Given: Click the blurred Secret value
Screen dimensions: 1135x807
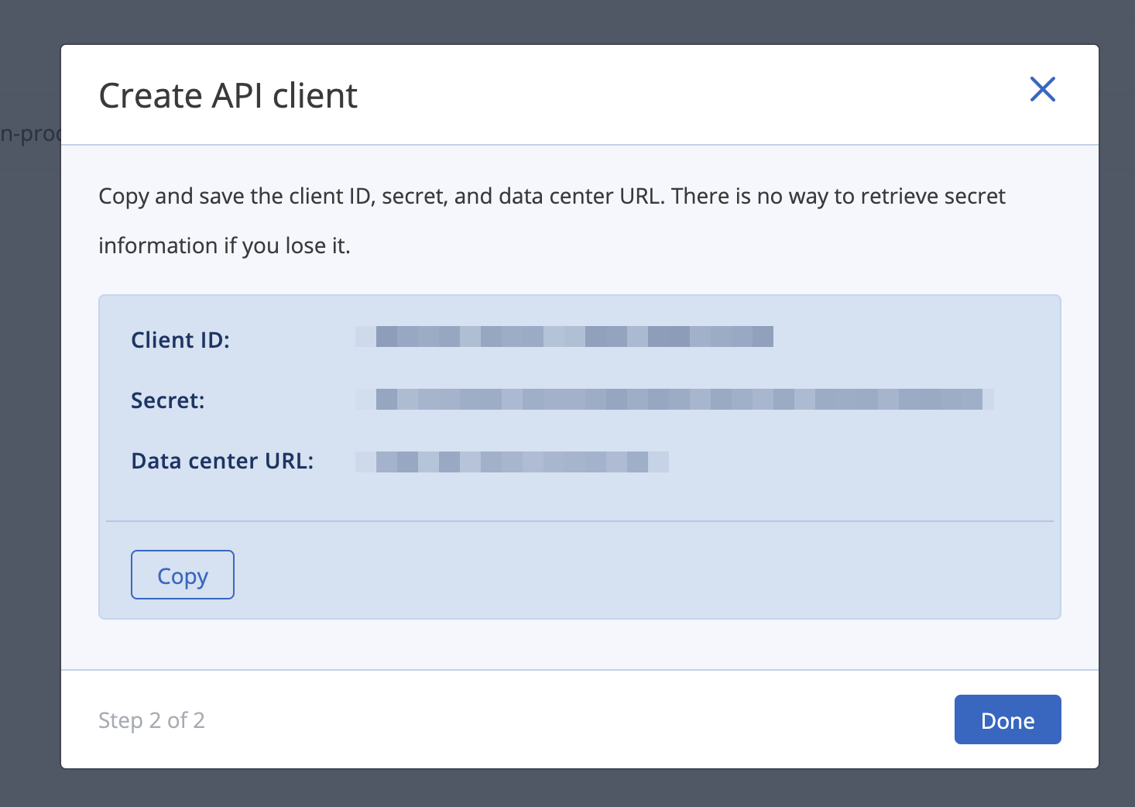Looking at the screenshot, I should click(x=674, y=400).
